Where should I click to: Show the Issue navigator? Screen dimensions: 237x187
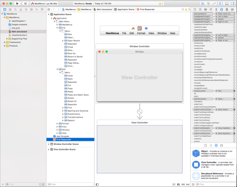[x=21, y=10]
